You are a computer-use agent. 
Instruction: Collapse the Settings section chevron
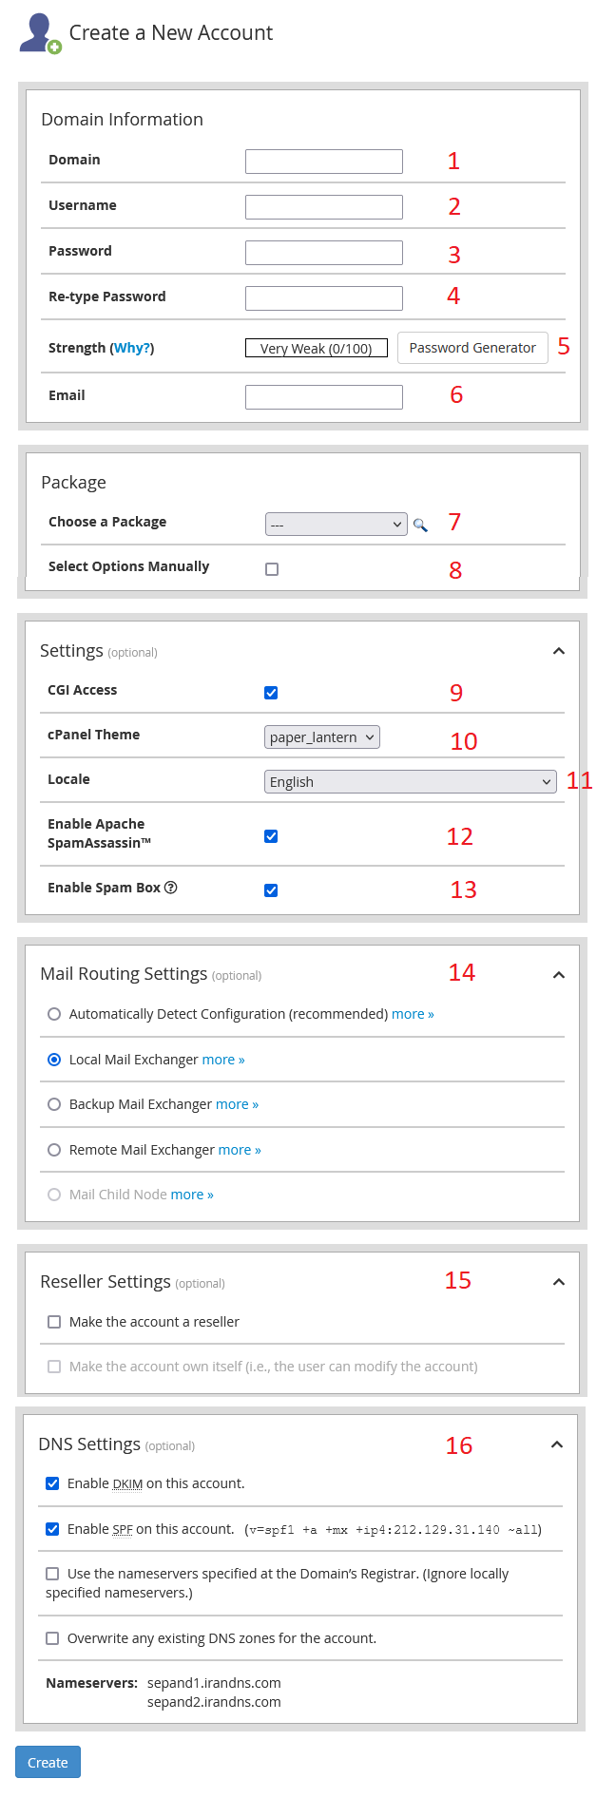pyautogui.click(x=559, y=651)
